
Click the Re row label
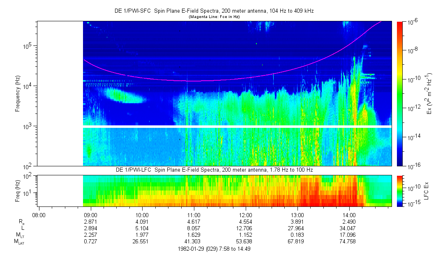[21, 222]
